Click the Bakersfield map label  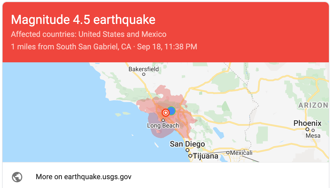point(144,69)
